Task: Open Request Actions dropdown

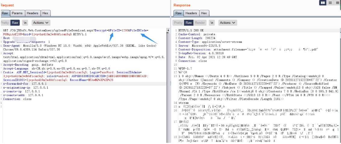Action: click(x=40, y=23)
